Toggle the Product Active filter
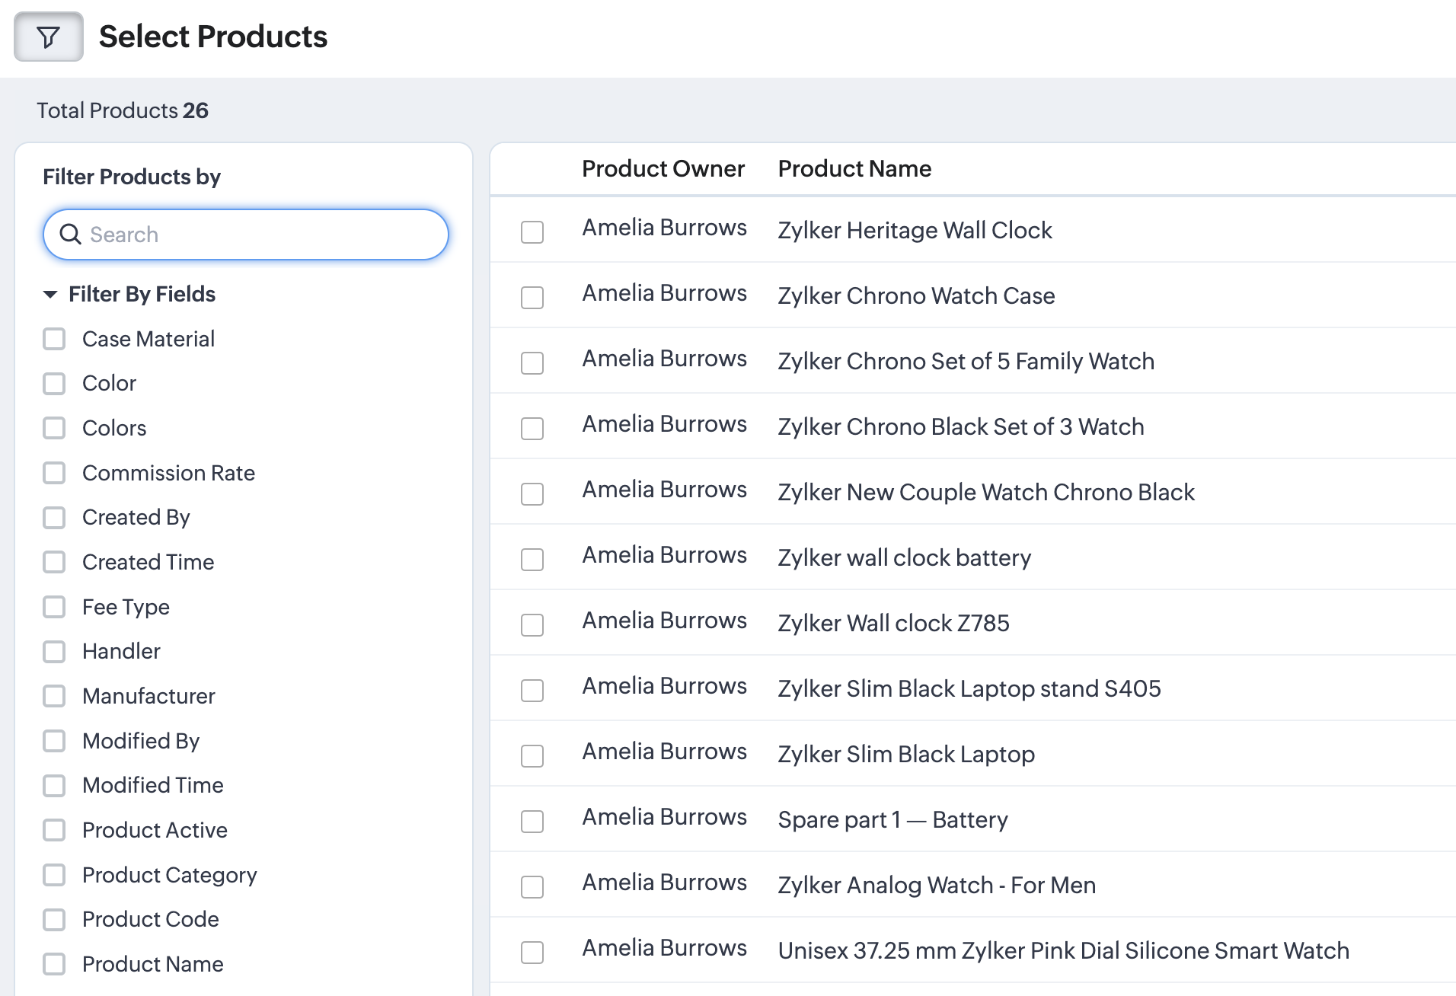 [54, 830]
